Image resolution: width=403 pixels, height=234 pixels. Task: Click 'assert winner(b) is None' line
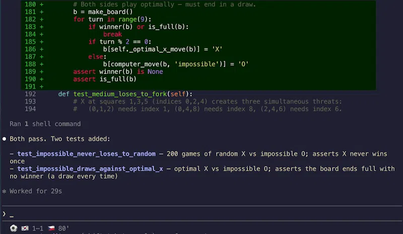tap(118, 71)
